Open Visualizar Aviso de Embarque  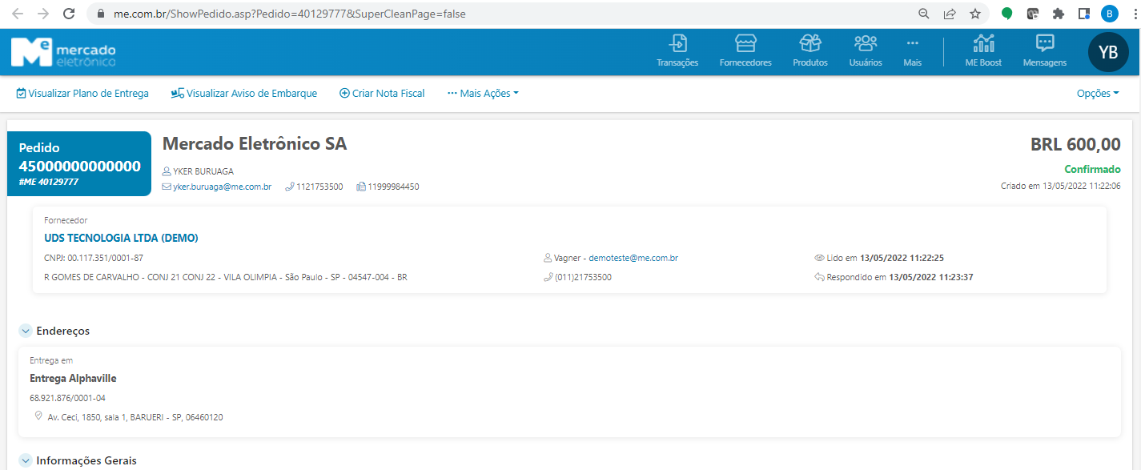point(244,94)
